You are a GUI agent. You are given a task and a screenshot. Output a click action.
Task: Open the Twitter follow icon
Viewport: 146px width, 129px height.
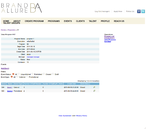(143, 11)
